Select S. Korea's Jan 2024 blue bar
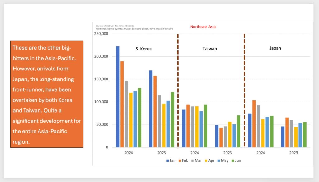This screenshot has height=182, width=319. pos(117,97)
